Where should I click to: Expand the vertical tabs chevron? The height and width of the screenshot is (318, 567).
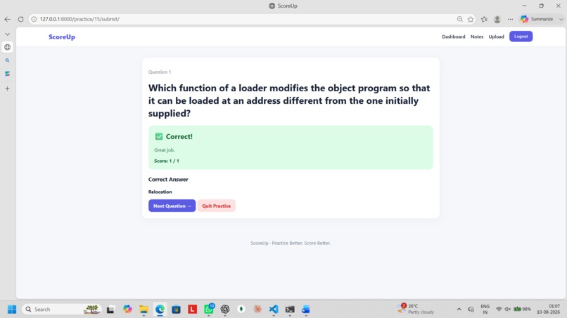(7, 34)
